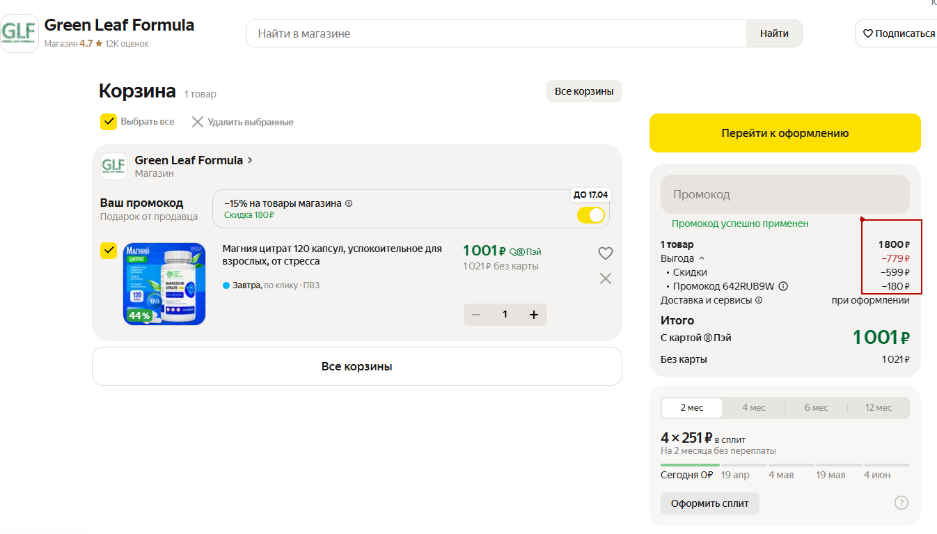Click the top Все корзины button
This screenshot has height=534, width=937.
point(584,91)
